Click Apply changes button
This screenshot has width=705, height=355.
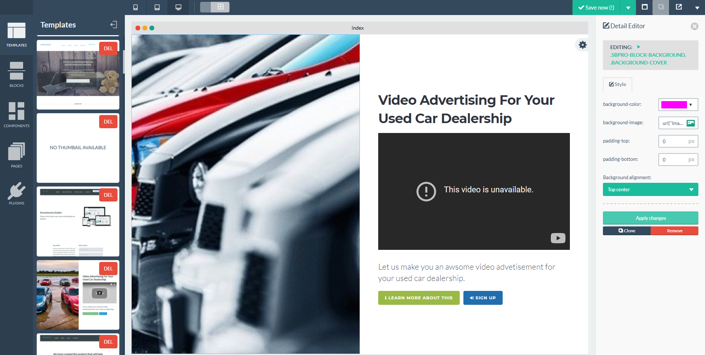tap(650, 218)
